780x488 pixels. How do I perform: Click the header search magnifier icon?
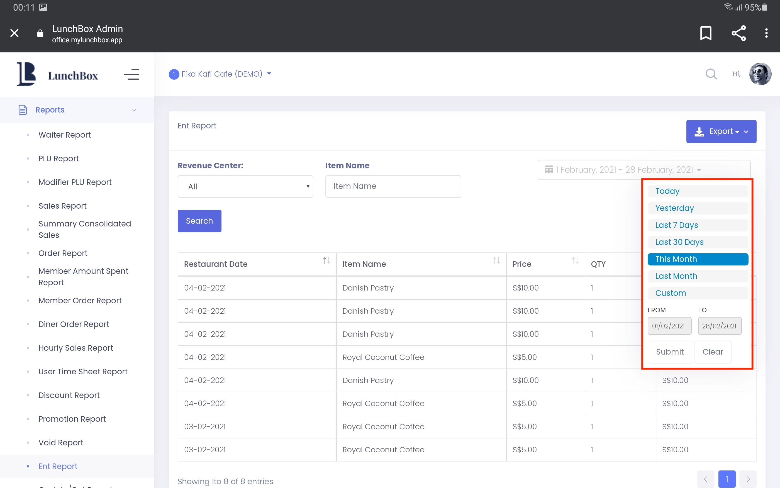point(711,74)
